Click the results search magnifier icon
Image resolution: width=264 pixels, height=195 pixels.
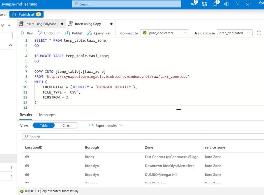[x=26, y=136]
